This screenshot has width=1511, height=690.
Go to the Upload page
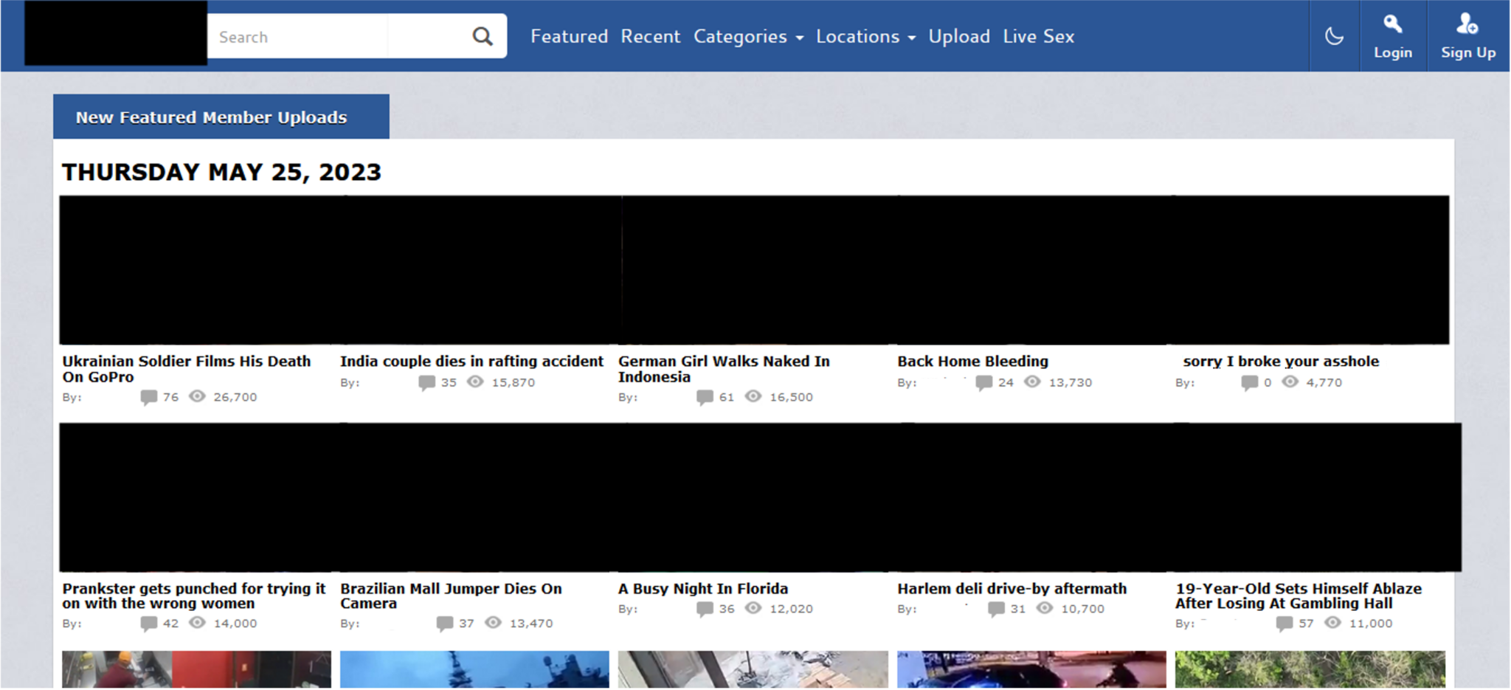click(959, 36)
